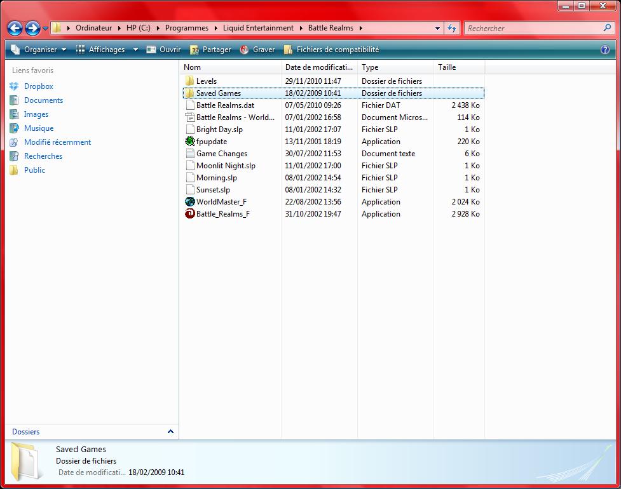621x489 pixels.
Task: Click the Document texte type cell
Action: (x=388, y=154)
